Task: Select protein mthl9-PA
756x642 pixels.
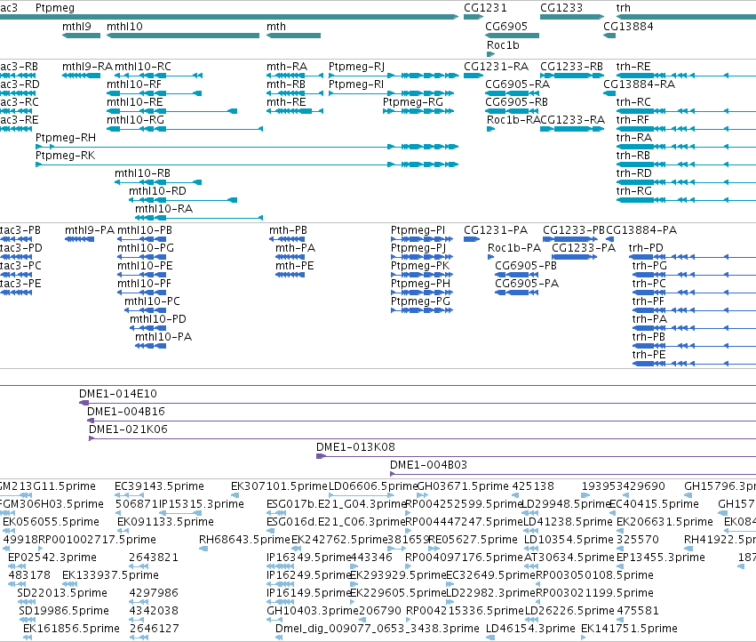Action: [x=80, y=239]
